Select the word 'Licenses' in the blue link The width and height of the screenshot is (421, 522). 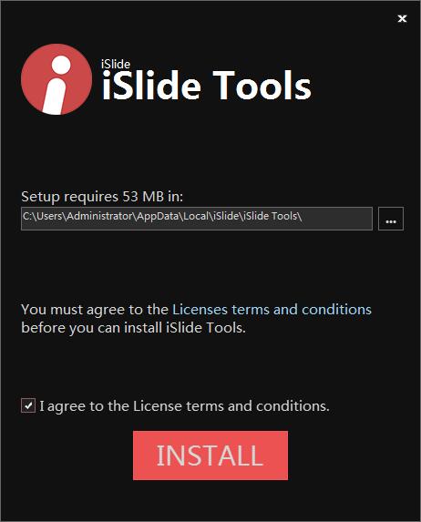pyautogui.click(x=200, y=310)
